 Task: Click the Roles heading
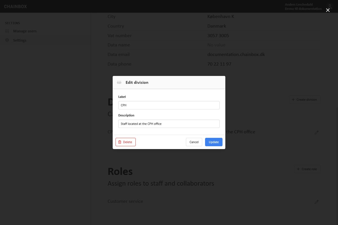pyautogui.click(x=120, y=171)
